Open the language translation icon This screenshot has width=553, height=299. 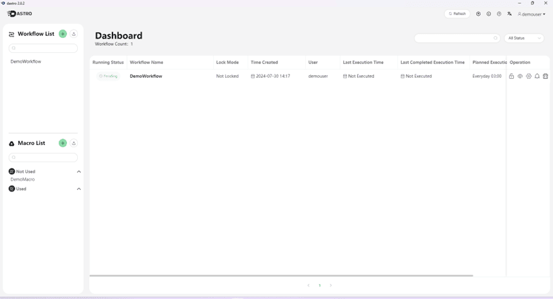coord(509,14)
